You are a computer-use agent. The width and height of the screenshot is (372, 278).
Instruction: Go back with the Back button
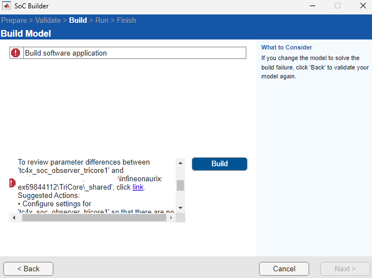(28, 269)
